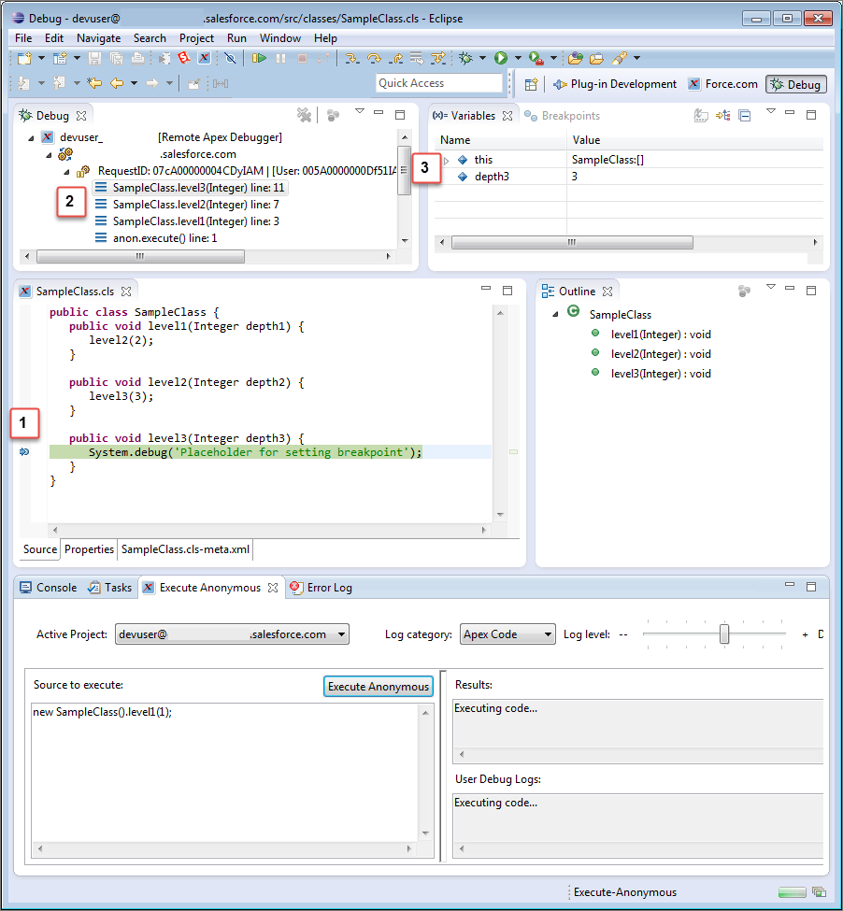Switch to the Force.com perspective
Viewport: 843px width, 911px height.
point(722,84)
